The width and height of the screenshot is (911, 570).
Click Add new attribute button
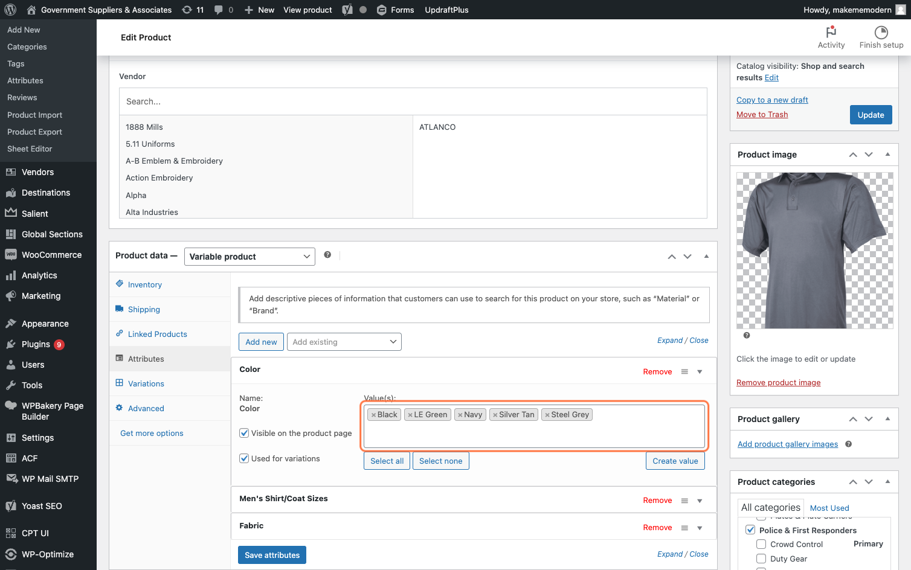coord(261,342)
